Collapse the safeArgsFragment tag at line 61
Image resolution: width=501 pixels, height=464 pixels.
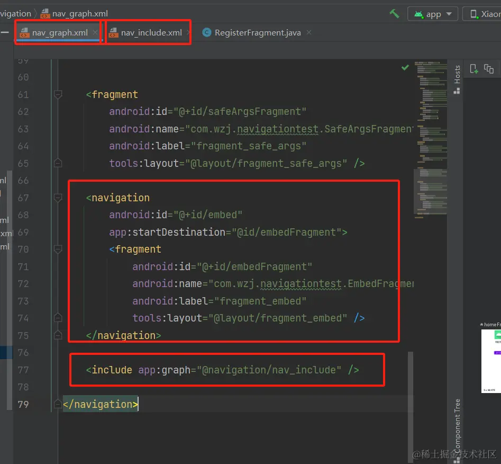pyautogui.click(x=58, y=94)
